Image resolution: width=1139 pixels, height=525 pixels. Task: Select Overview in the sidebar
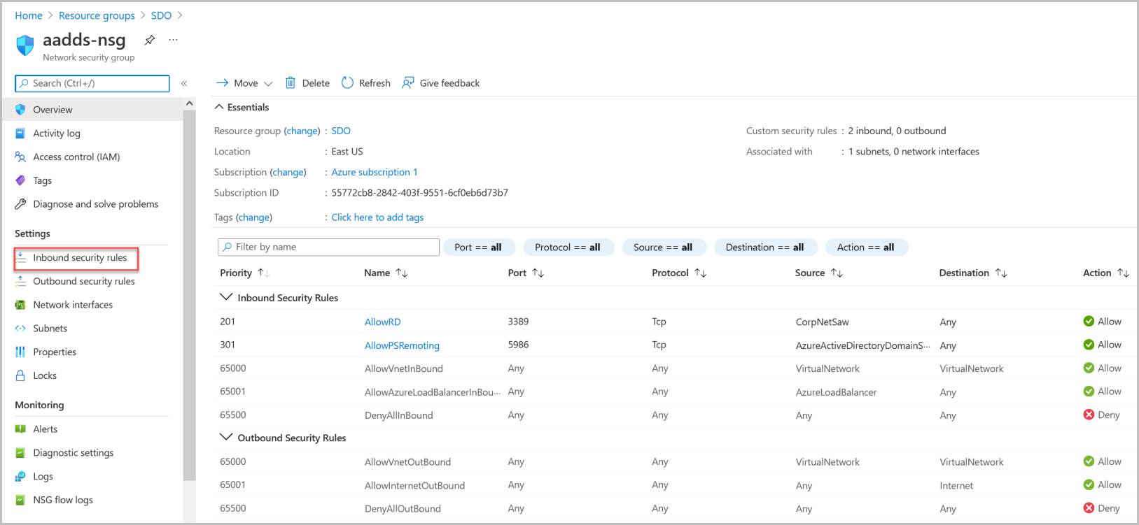92,110
